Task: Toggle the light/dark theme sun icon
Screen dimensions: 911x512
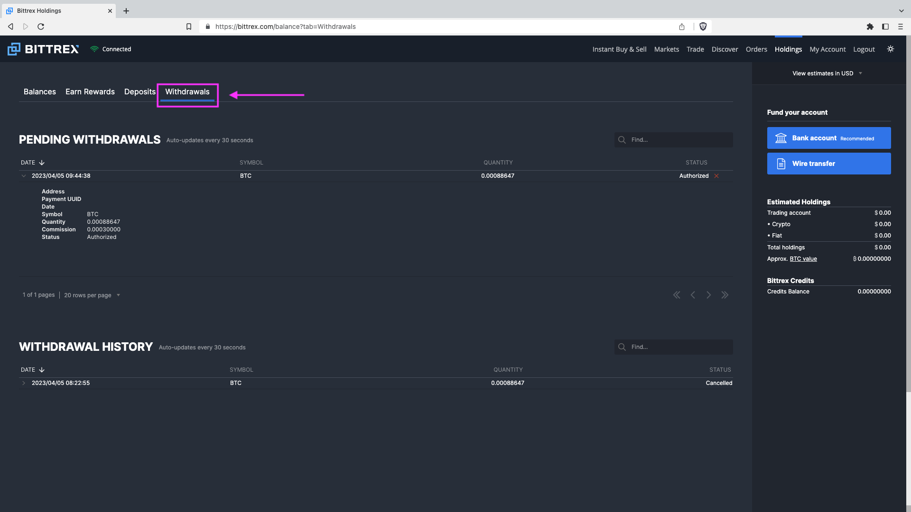Action: [891, 49]
